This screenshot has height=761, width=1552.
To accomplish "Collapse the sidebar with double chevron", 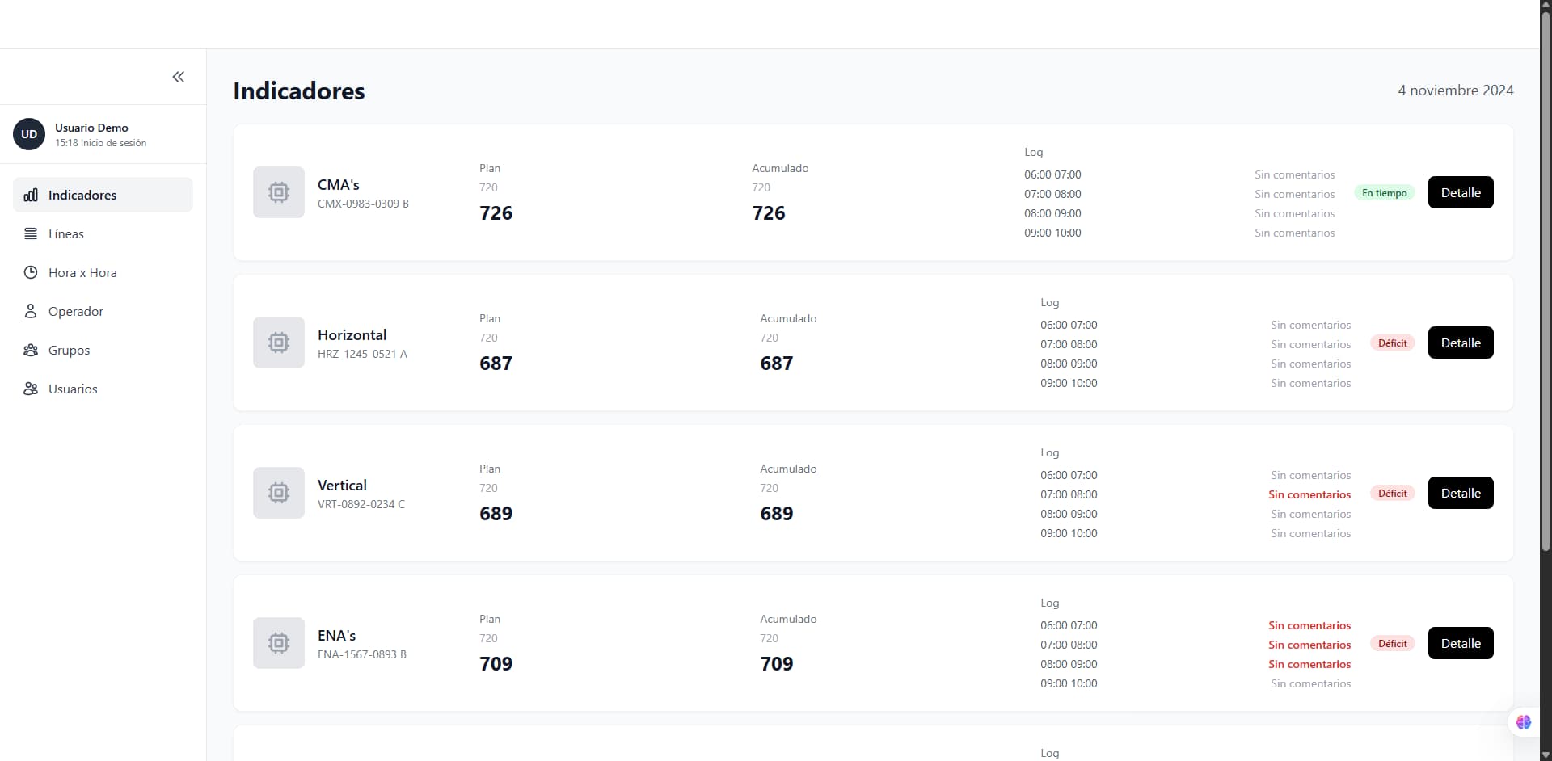I will (x=179, y=77).
